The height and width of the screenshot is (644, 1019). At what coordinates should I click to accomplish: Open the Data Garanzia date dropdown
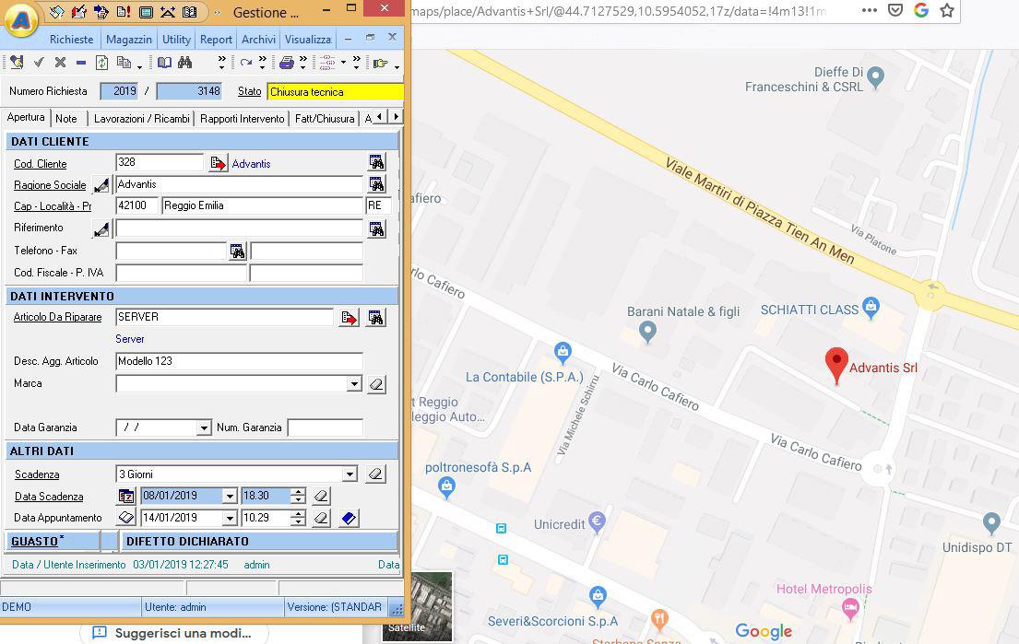[x=204, y=428]
